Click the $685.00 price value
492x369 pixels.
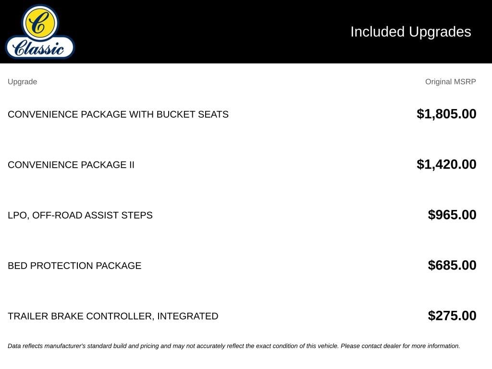click(x=452, y=265)
